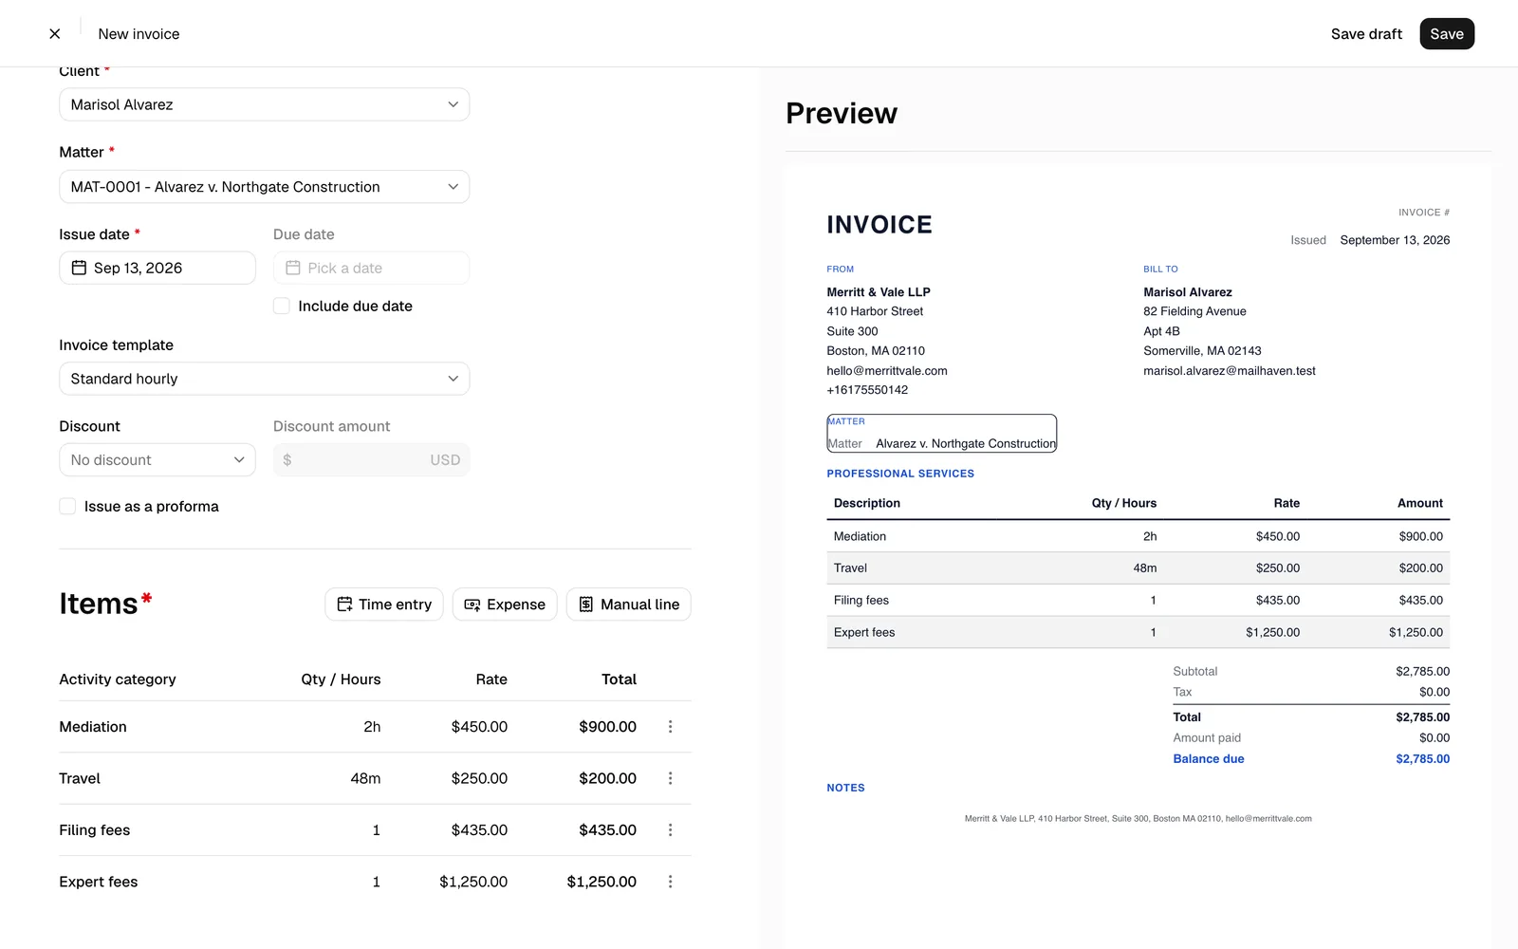Click the Qty / Hours column header in Items
Screen dimensions: 1518x949
click(x=341, y=679)
